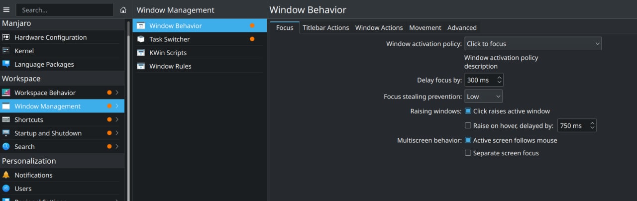This screenshot has width=637, height=201.
Task: Enable Raise on hover checkbox
Action: point(468,125)
